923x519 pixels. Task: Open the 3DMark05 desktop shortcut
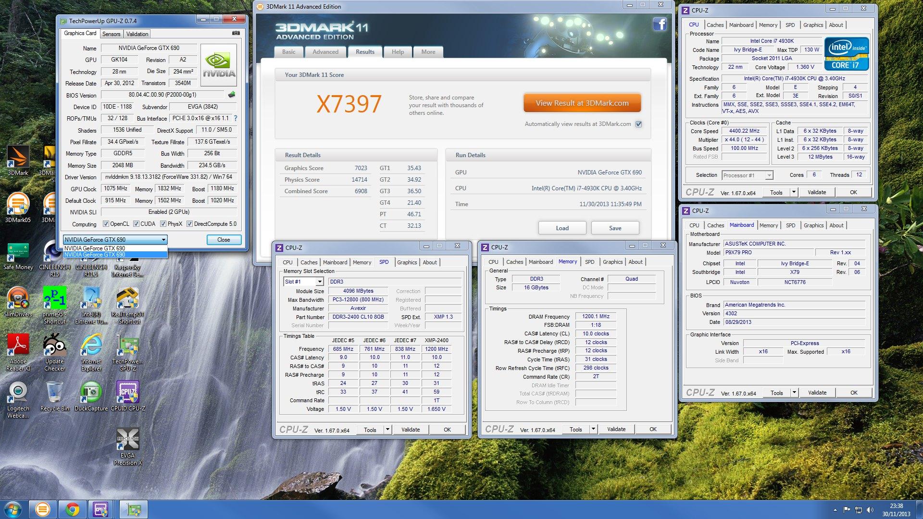(x=18, y=208)
